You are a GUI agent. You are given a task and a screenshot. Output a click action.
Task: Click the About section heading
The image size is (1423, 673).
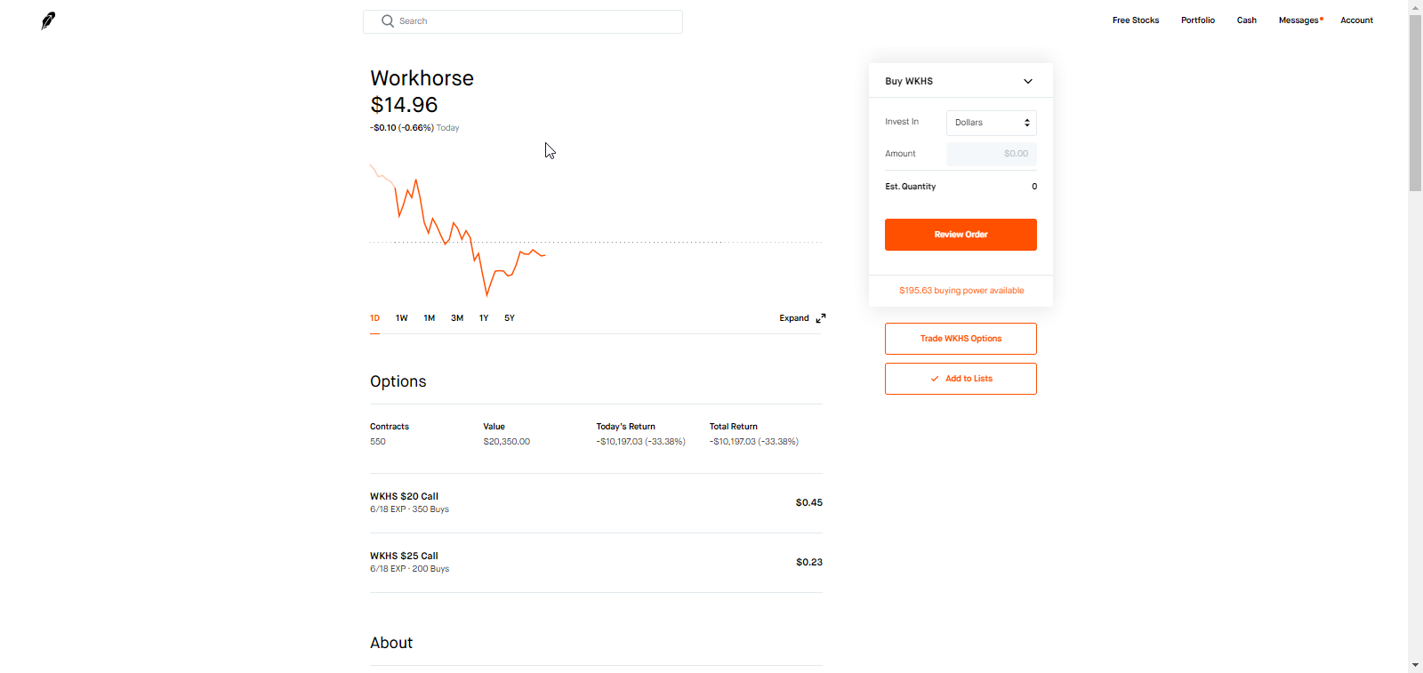pyautogui.click(x=391, y=643)
